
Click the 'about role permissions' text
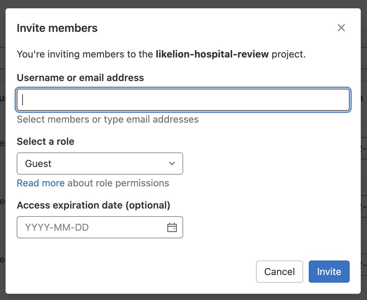click(x=118, y=183)
